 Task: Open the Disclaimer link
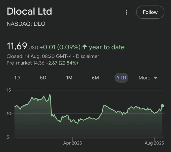88,56
